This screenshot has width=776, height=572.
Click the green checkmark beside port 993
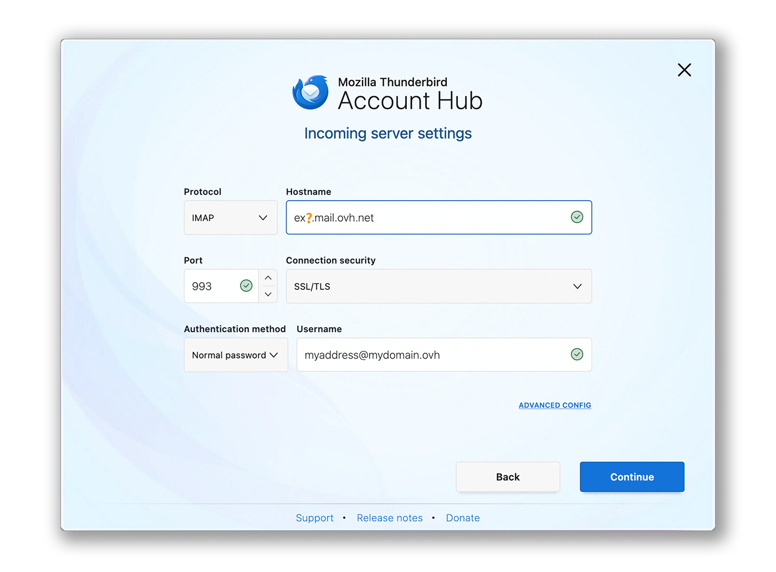pos(246,285)
